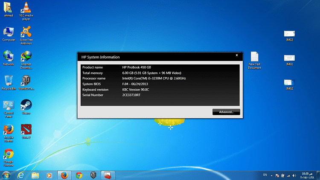The width and height of the screenshot is (320, 180).
Task: Select the Mozilla Firefox desktop shortcut
Action: pyautogui.click(x=9, y=133)
